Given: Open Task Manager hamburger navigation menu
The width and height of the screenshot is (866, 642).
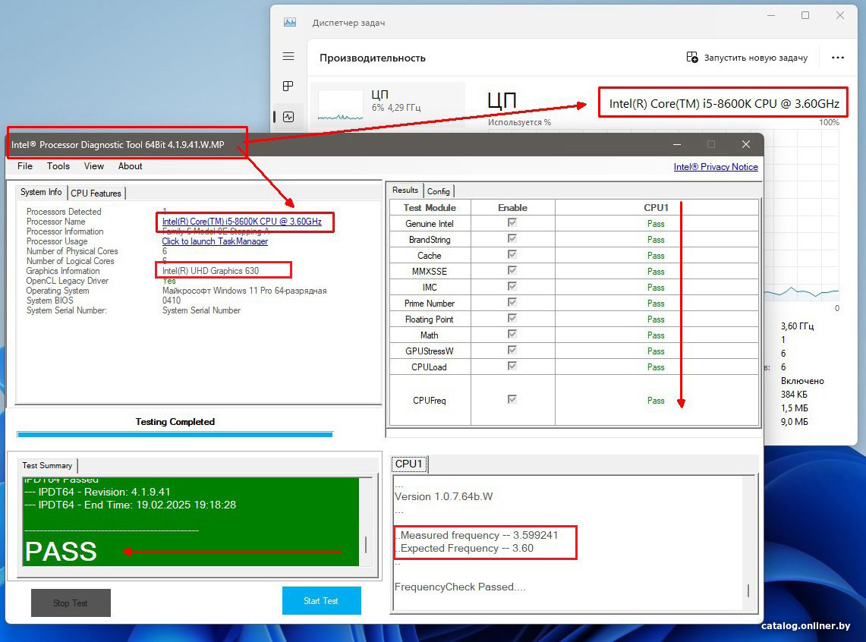Looking at the screenshot, I should click(288, 57).
